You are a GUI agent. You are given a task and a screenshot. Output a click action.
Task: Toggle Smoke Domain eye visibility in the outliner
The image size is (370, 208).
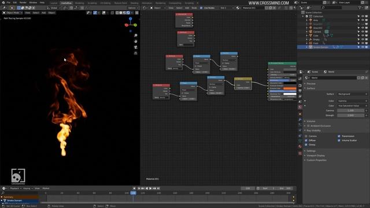362,47
